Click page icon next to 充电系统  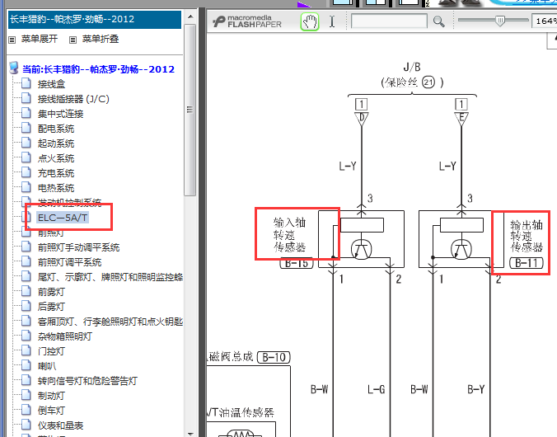[x=26, y=172]
